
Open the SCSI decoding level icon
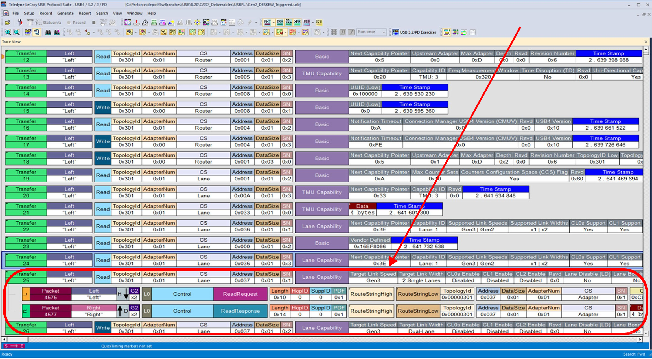319,22
